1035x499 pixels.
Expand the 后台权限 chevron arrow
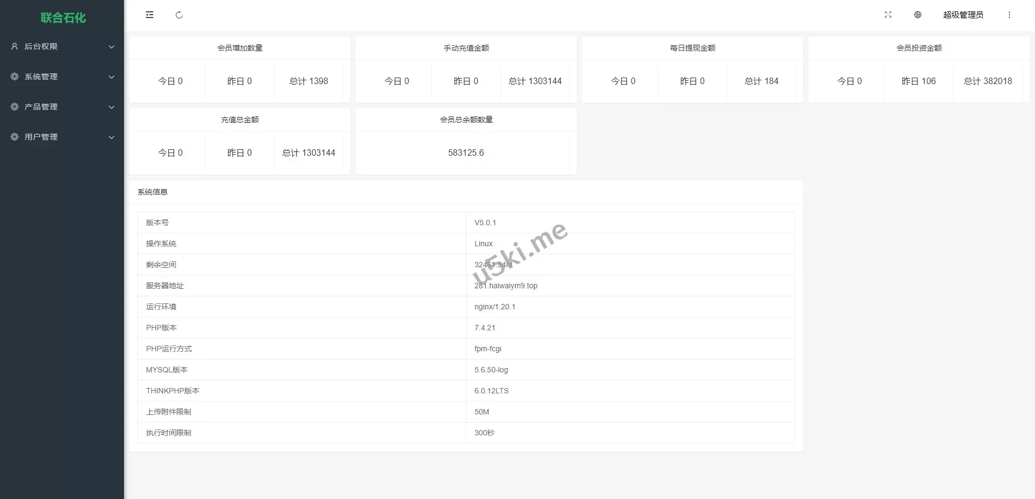[x=112, y=47]
